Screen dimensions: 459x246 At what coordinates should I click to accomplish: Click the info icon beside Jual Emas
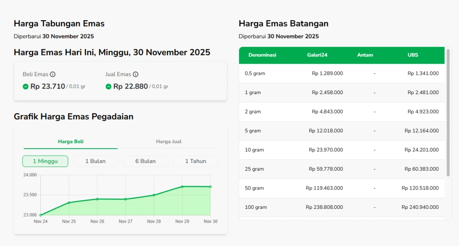pos(135,74)
